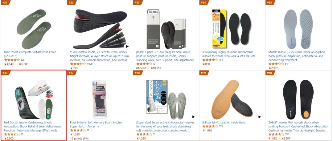
Task: Click the Red Doctor Insole product image
Action: coord(34,99)
